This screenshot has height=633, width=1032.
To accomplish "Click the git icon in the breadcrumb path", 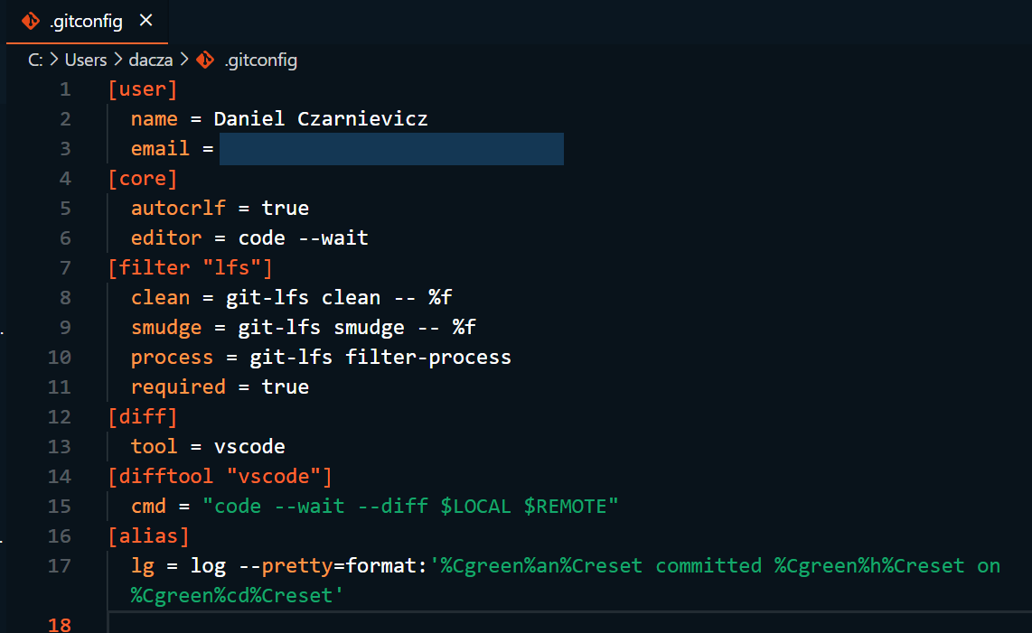I will tap(205, 61).
